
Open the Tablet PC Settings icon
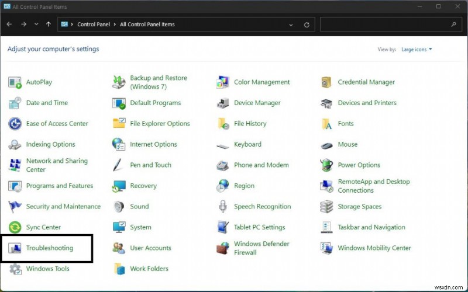(x=223, y=227)
